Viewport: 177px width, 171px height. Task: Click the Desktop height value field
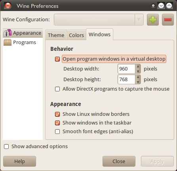[x=126, y=80]
